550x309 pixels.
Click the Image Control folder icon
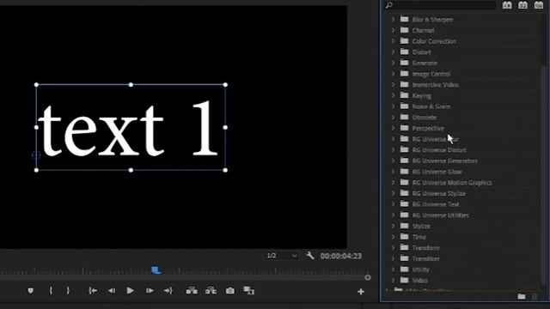[x=405, y=73]
